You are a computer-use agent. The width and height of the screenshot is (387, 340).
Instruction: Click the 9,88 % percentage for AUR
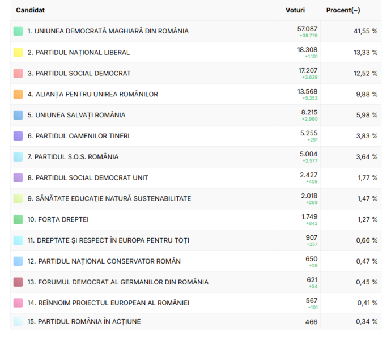367,94
